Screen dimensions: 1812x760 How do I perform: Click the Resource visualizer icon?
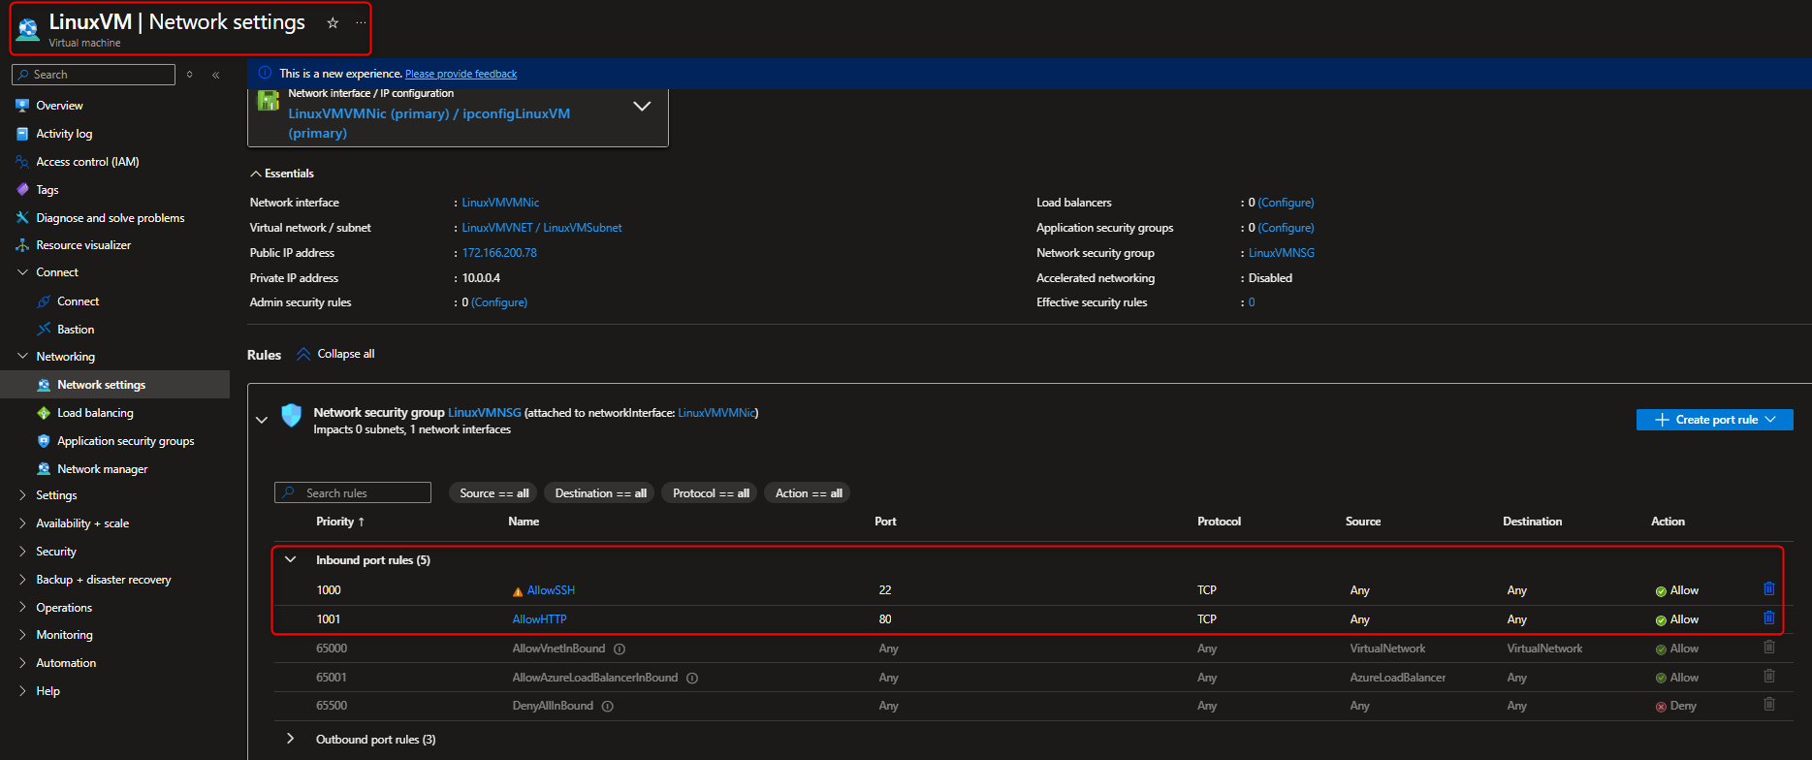[22, 245]
